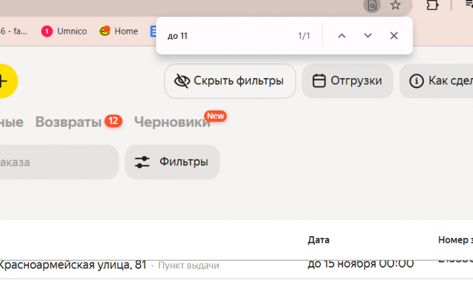Click the 1/1 match counter
Viewport: 473px width, 286px height.
[304, 36]
